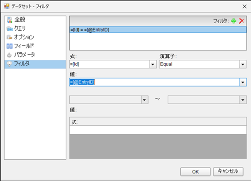Click into the 式 field with =[Id]
The height and width of the screenshot is (181, 251).
(109, 64)
